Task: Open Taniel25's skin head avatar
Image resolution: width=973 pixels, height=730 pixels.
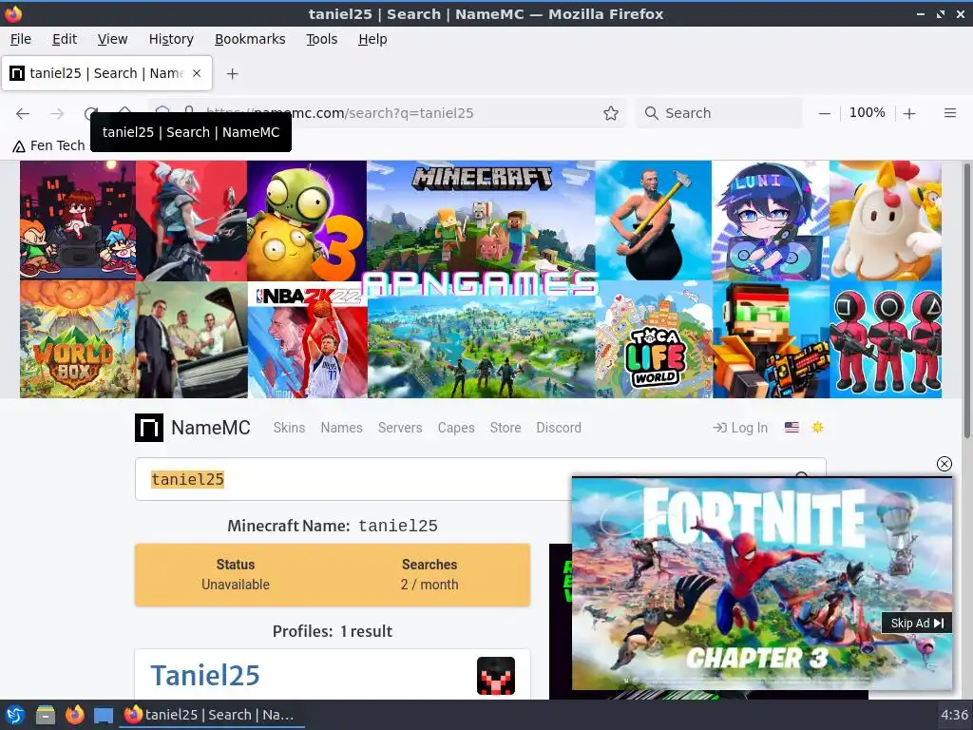Action: point(496,676)
